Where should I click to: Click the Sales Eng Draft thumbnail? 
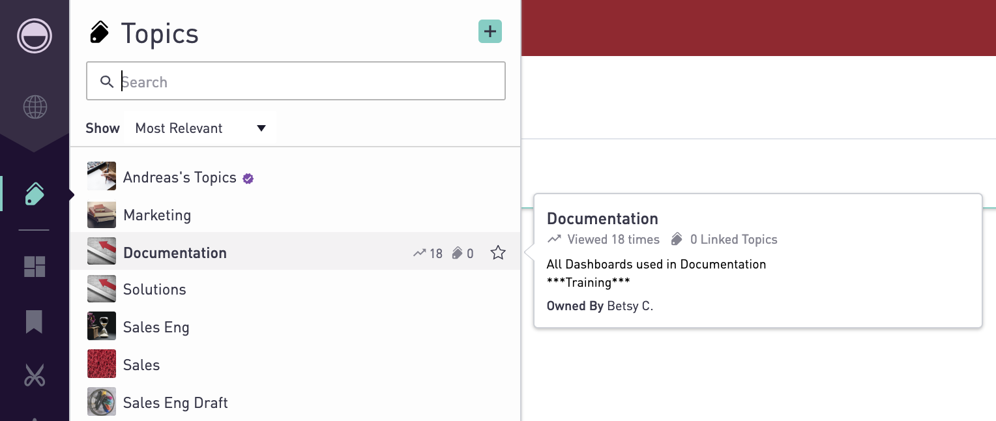(102, 401)
